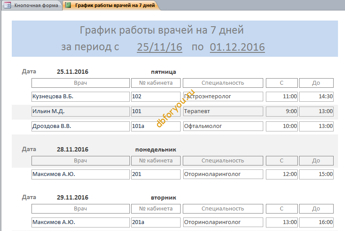Click the Специальность header under 28.11.2016

[223, 161]
